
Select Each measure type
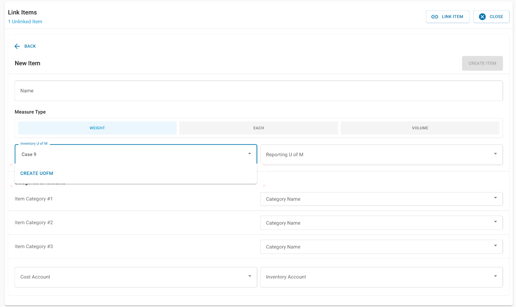point(258,128)
